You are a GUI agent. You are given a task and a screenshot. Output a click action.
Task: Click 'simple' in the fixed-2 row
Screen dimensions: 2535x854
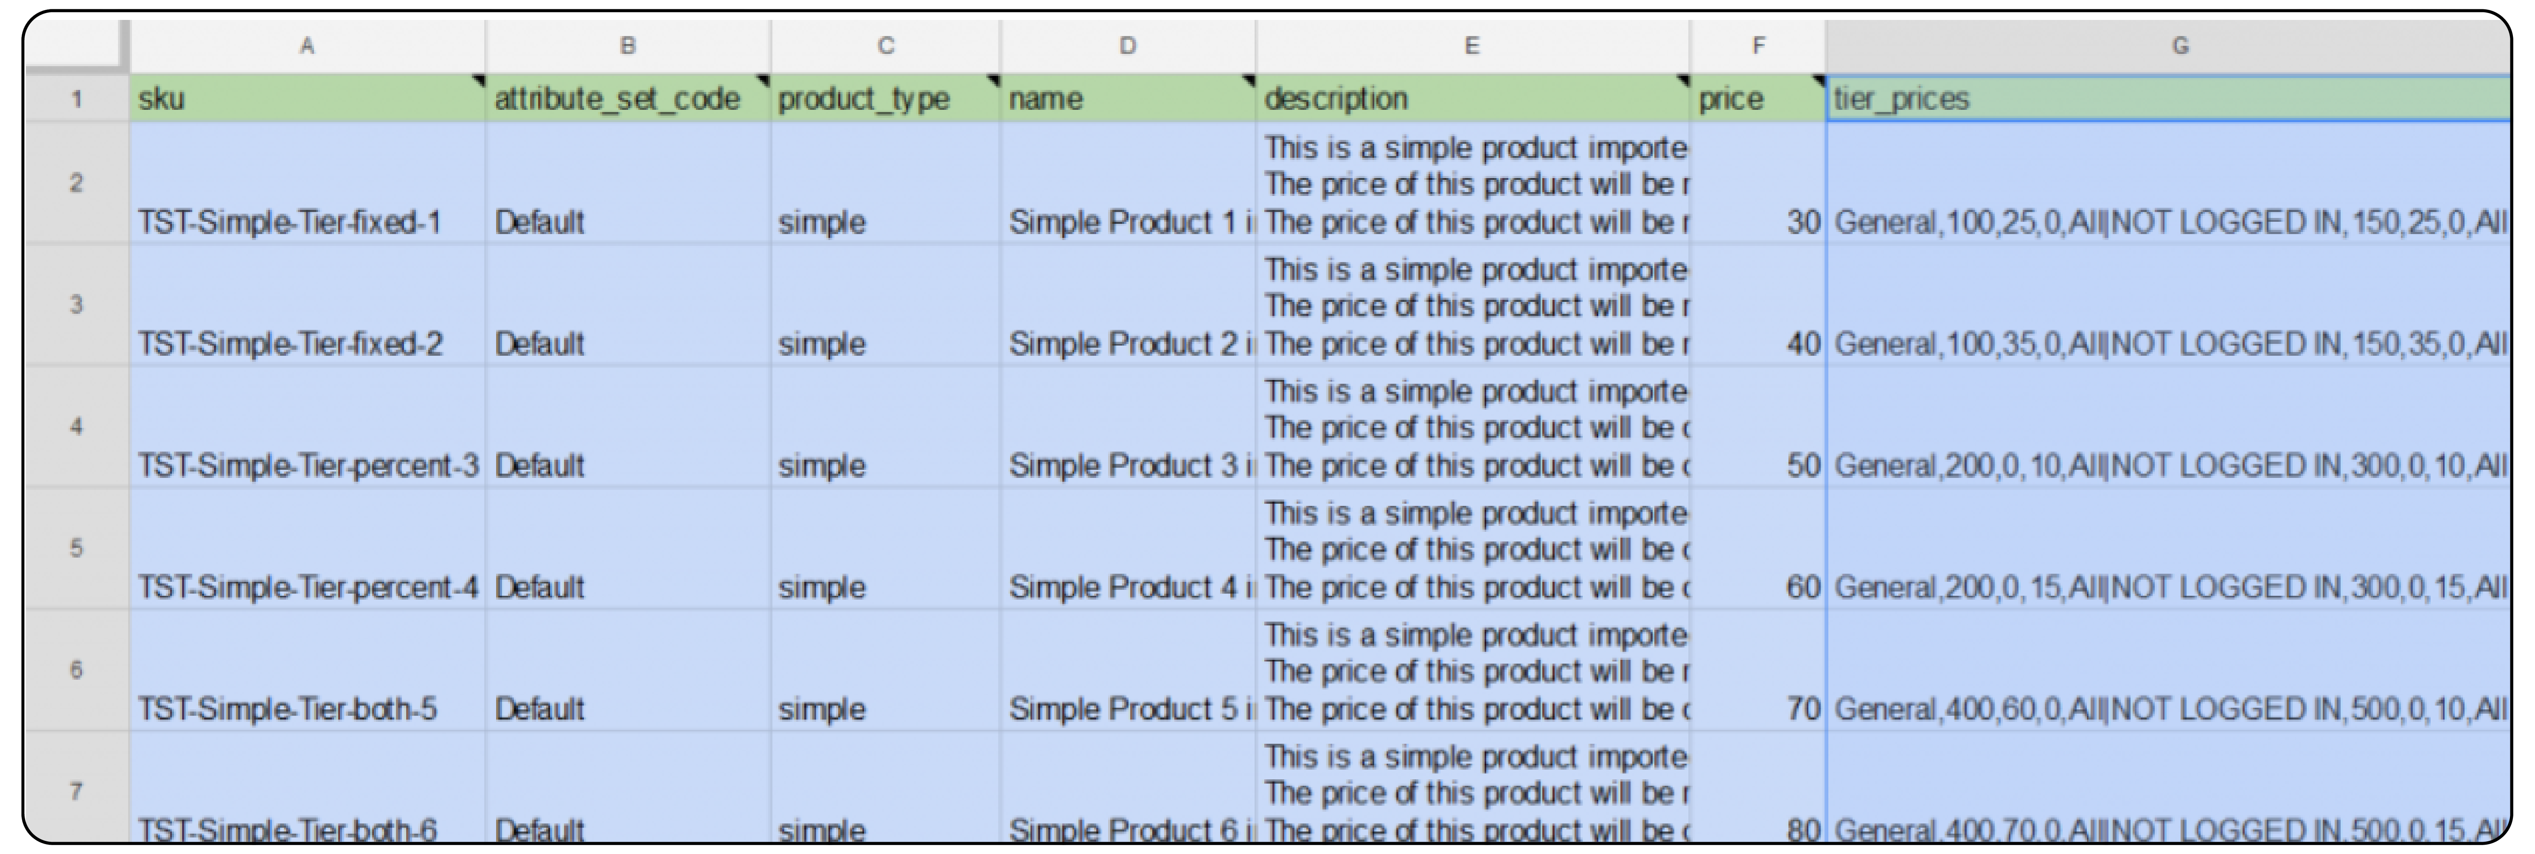click(886, 304)
